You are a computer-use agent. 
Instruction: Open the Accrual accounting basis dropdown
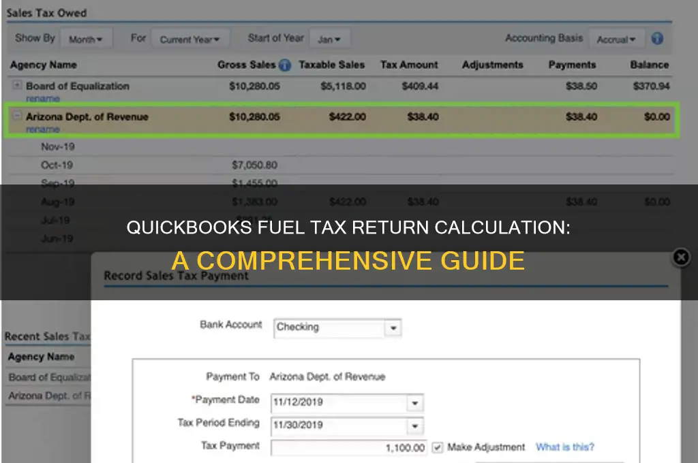coord(616,39)
